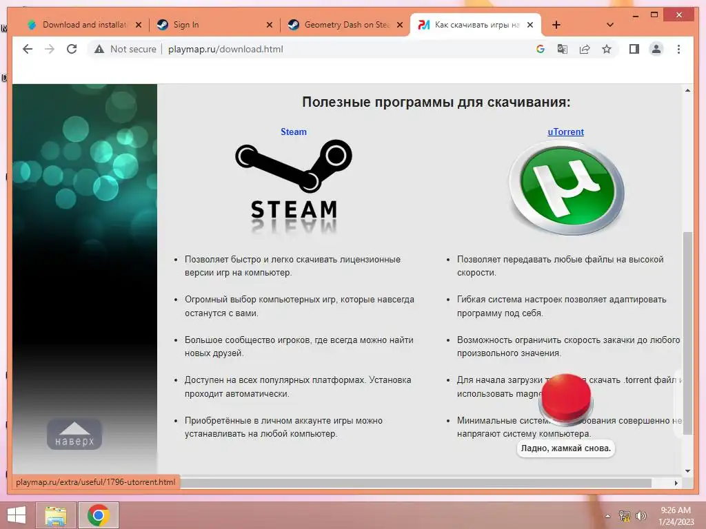Toggle the browser side panel icon
Viewport: 706px width, 529px height.
point(634,49)
